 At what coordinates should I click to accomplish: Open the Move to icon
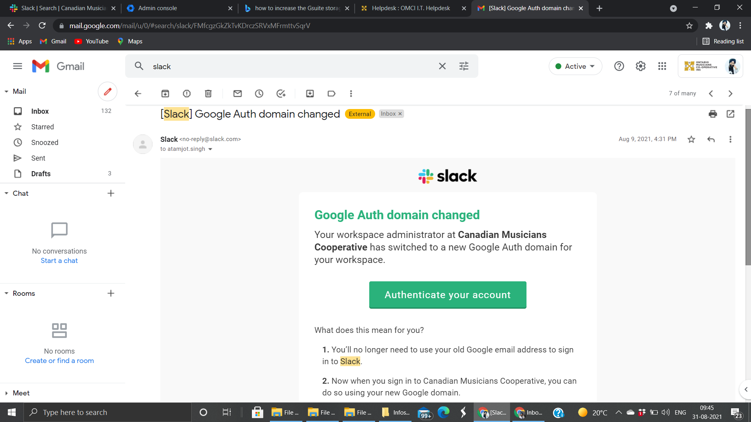click(x=310, y=93)
